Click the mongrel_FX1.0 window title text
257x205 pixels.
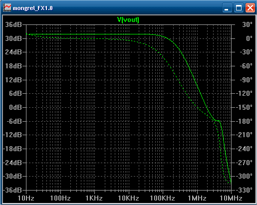tap(32, 8)
